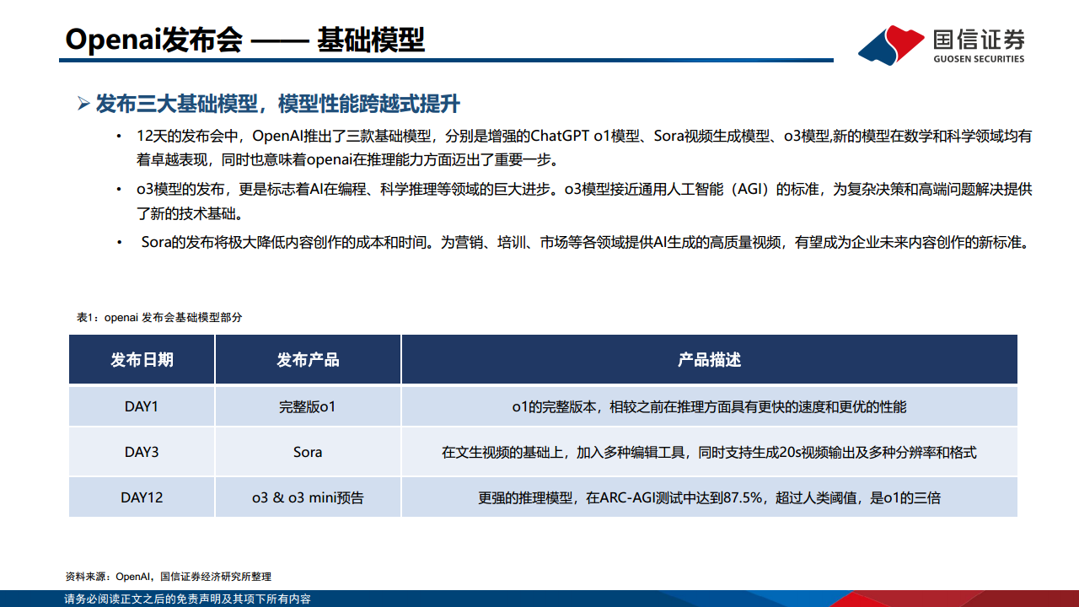Click the table caption "表1：openai 发布会基础模型部分"
The height and width of the screenshot is (607, 1079).
click(159, 318)
